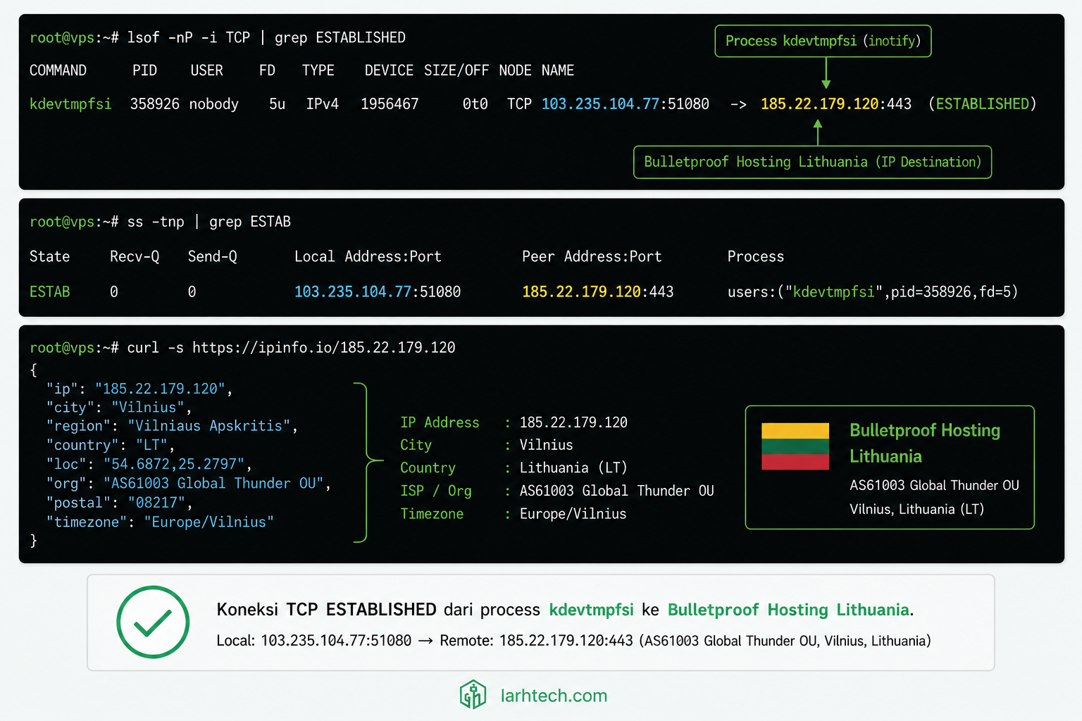The height and width of the screenshot is (721, 1082).
Task: Click the TYPE column header
Action: point(318,70)
